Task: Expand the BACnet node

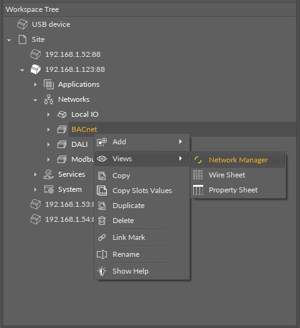Action: pyautogui.click(x=49, y=130)
